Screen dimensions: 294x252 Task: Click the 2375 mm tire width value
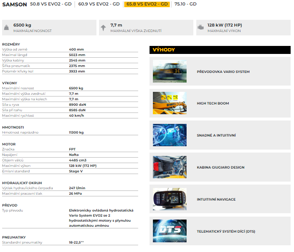click(x=77, y=66)
